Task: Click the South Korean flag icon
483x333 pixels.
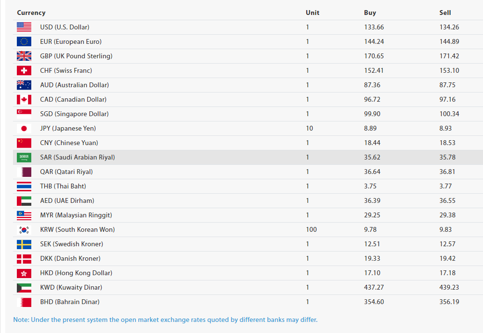Action: click(x=24, y=229)
